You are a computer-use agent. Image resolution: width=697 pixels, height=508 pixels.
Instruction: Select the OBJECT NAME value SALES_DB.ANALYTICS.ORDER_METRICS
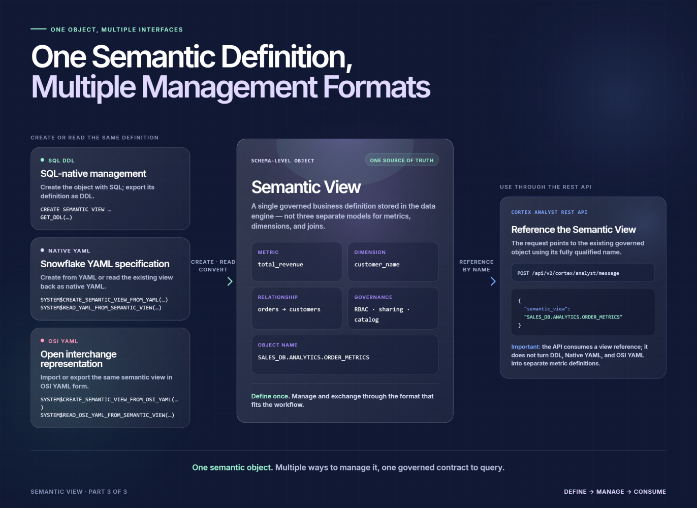coord(313,358)
